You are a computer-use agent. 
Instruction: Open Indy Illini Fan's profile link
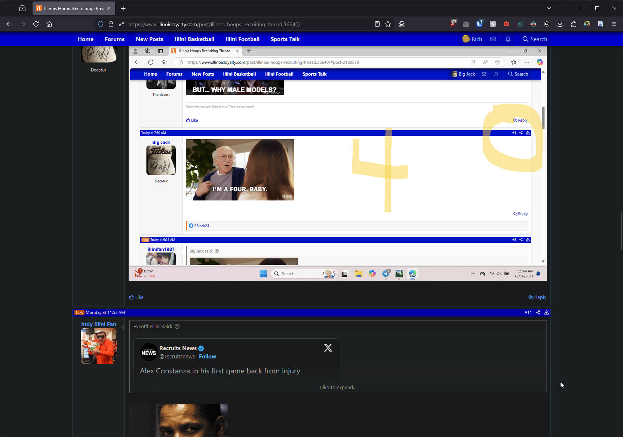pyautogui.click(x=99, y=324)
